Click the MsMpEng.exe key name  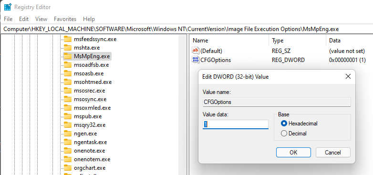[x=92, y=56]
